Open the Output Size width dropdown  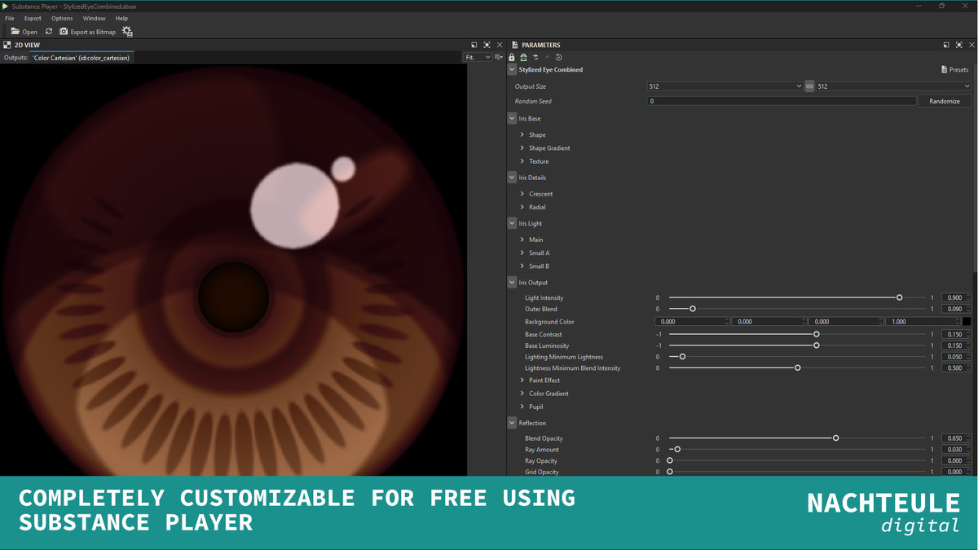[x=725, y=86]
